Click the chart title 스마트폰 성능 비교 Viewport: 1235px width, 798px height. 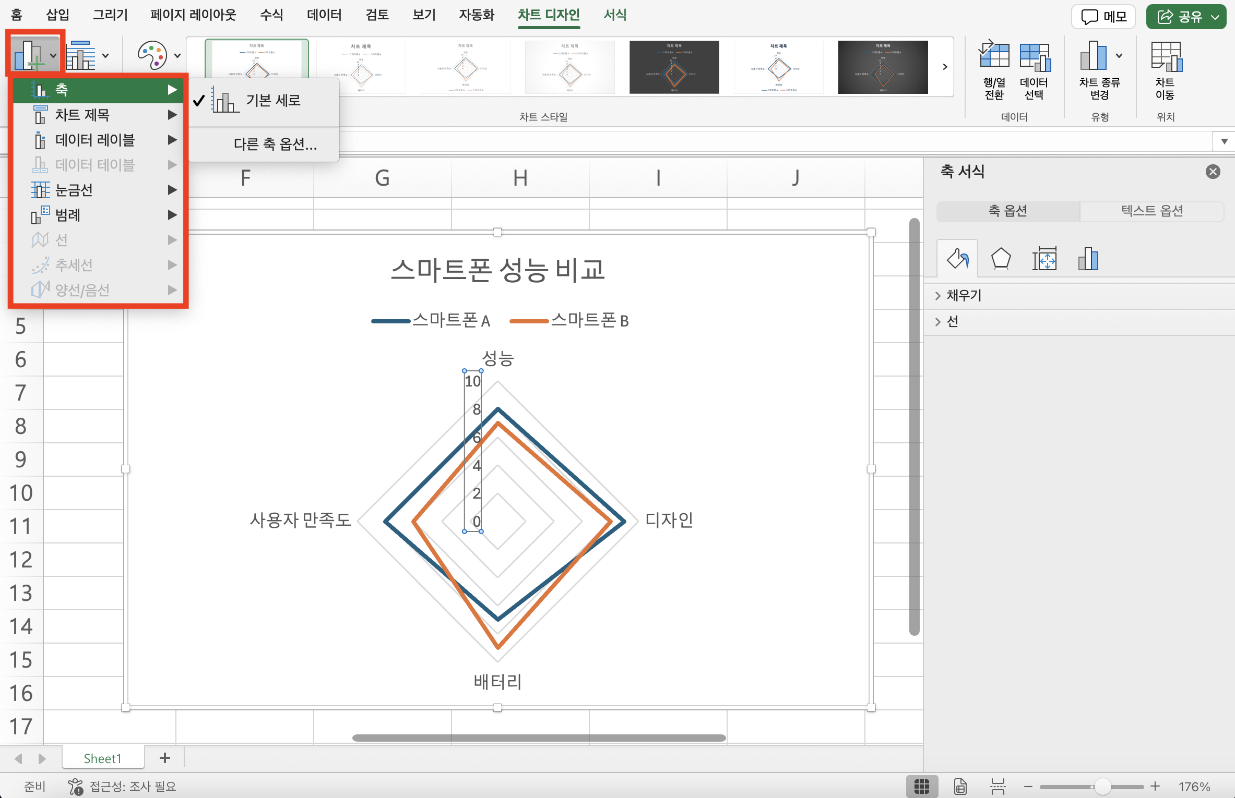(x=497, y=270)
